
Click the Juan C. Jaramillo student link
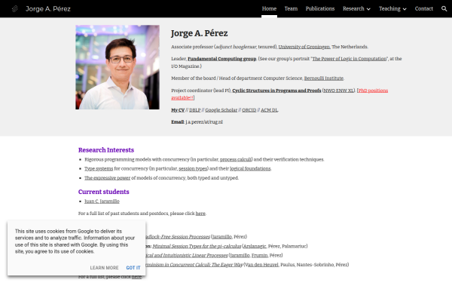tap(102, 201)
